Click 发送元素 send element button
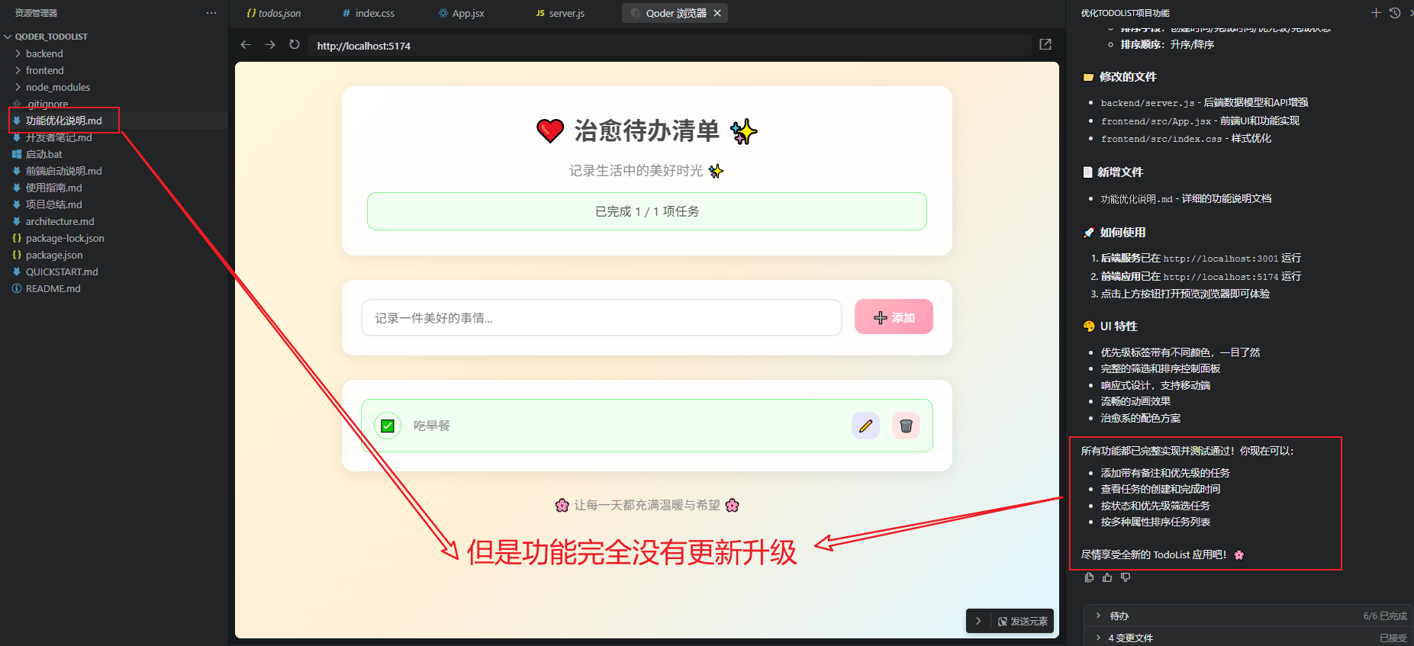Image resolution: width=1414 pixels, height=646 pixels. pyautogui.click(x=1023, y=621)
